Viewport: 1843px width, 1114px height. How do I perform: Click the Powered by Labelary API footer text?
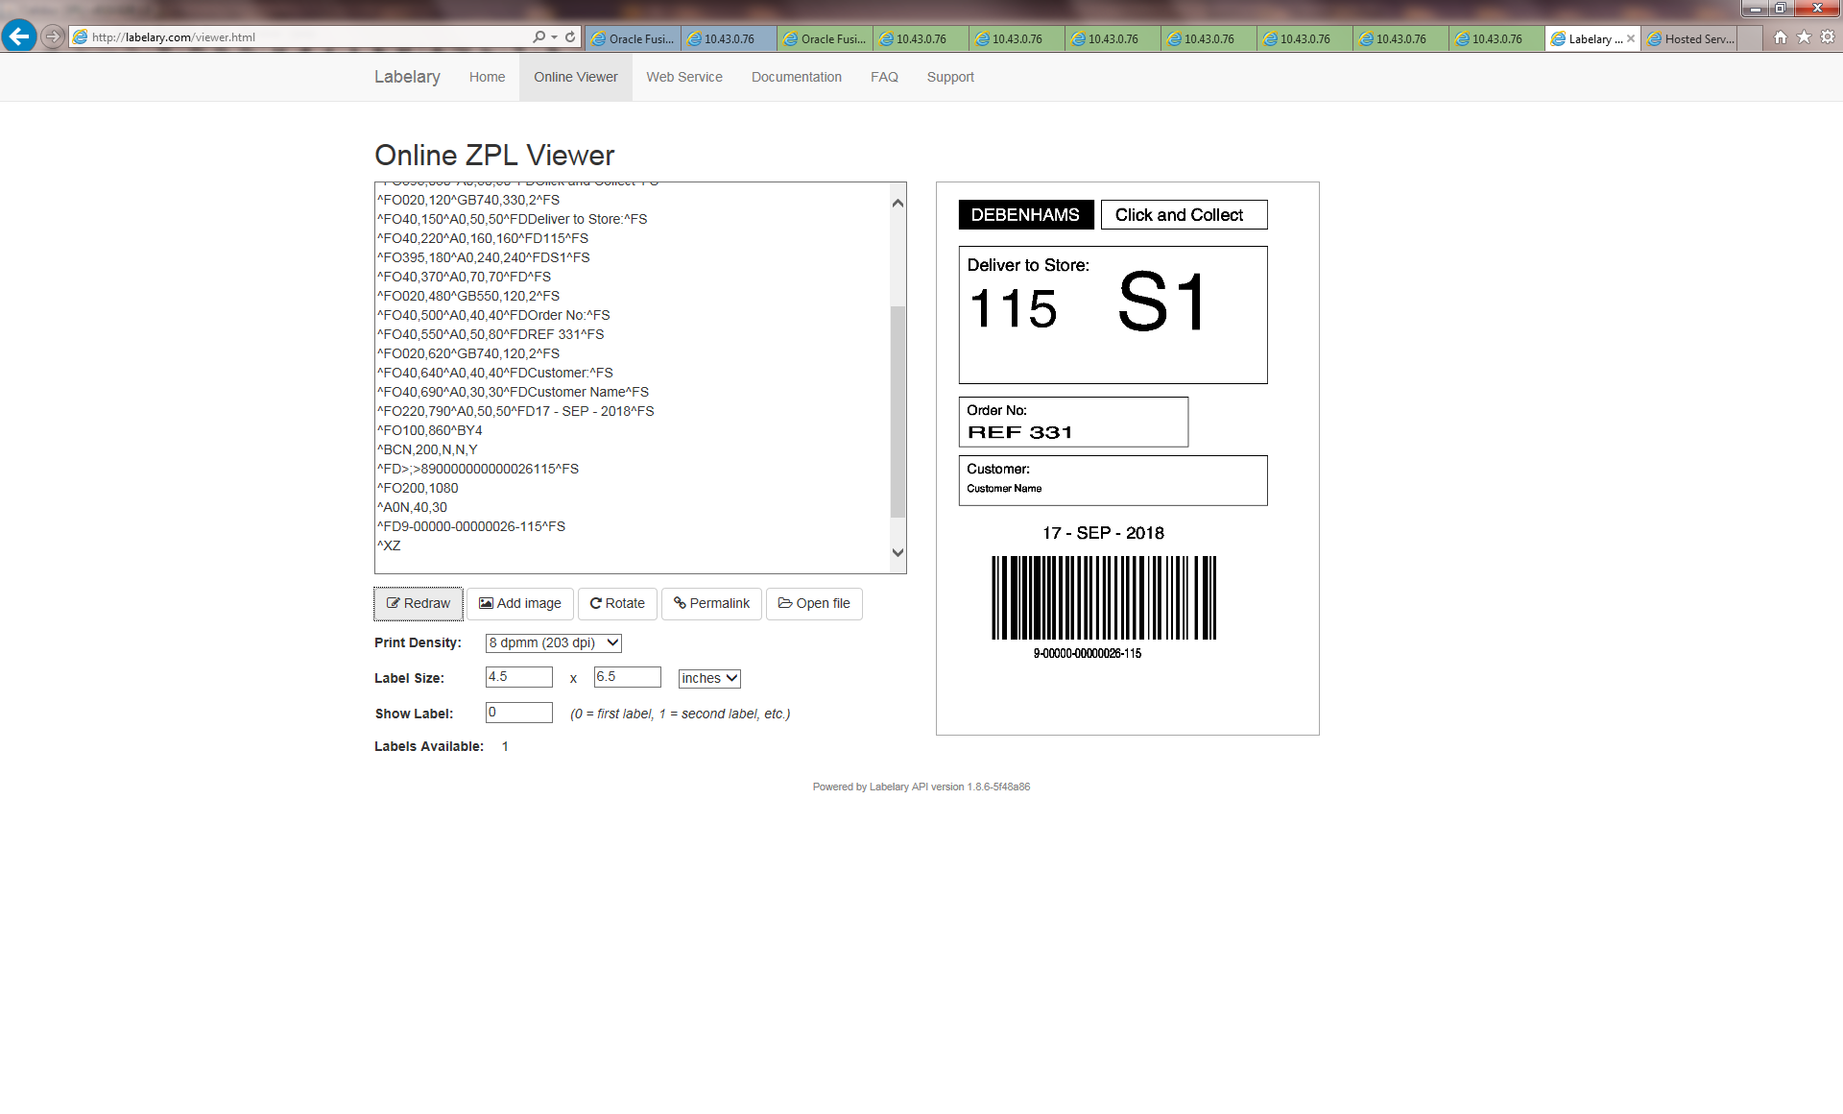pyautogui.click(x=921, y=787)
